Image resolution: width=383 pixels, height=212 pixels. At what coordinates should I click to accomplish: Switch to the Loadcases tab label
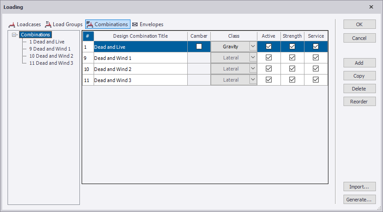(29, 24)
